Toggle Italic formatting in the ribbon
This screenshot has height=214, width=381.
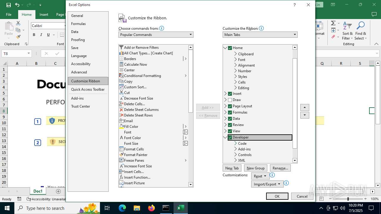click(41, 35)
